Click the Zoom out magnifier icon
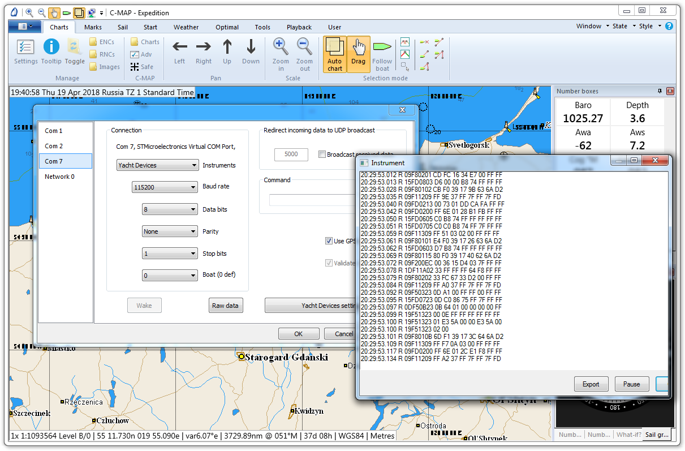Viewport: 685px width, 451px height. pyautogui.click(x=304, y=51)
